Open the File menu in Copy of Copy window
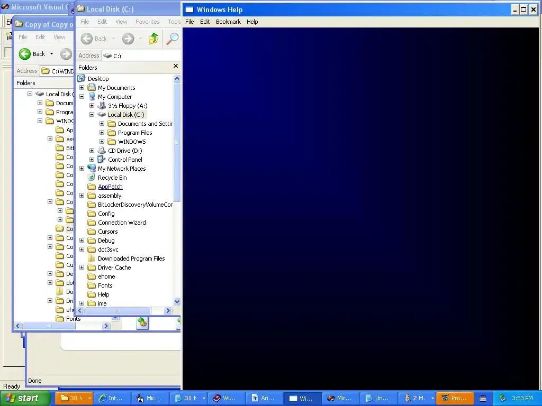 point(23,37)
